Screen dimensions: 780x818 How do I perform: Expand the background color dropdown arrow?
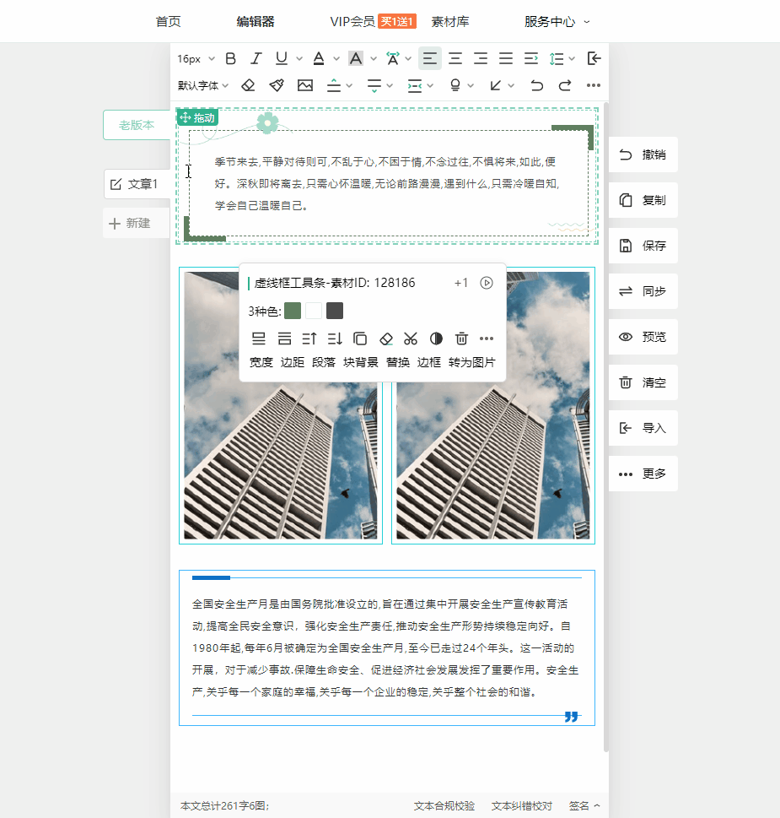point(374,58)
